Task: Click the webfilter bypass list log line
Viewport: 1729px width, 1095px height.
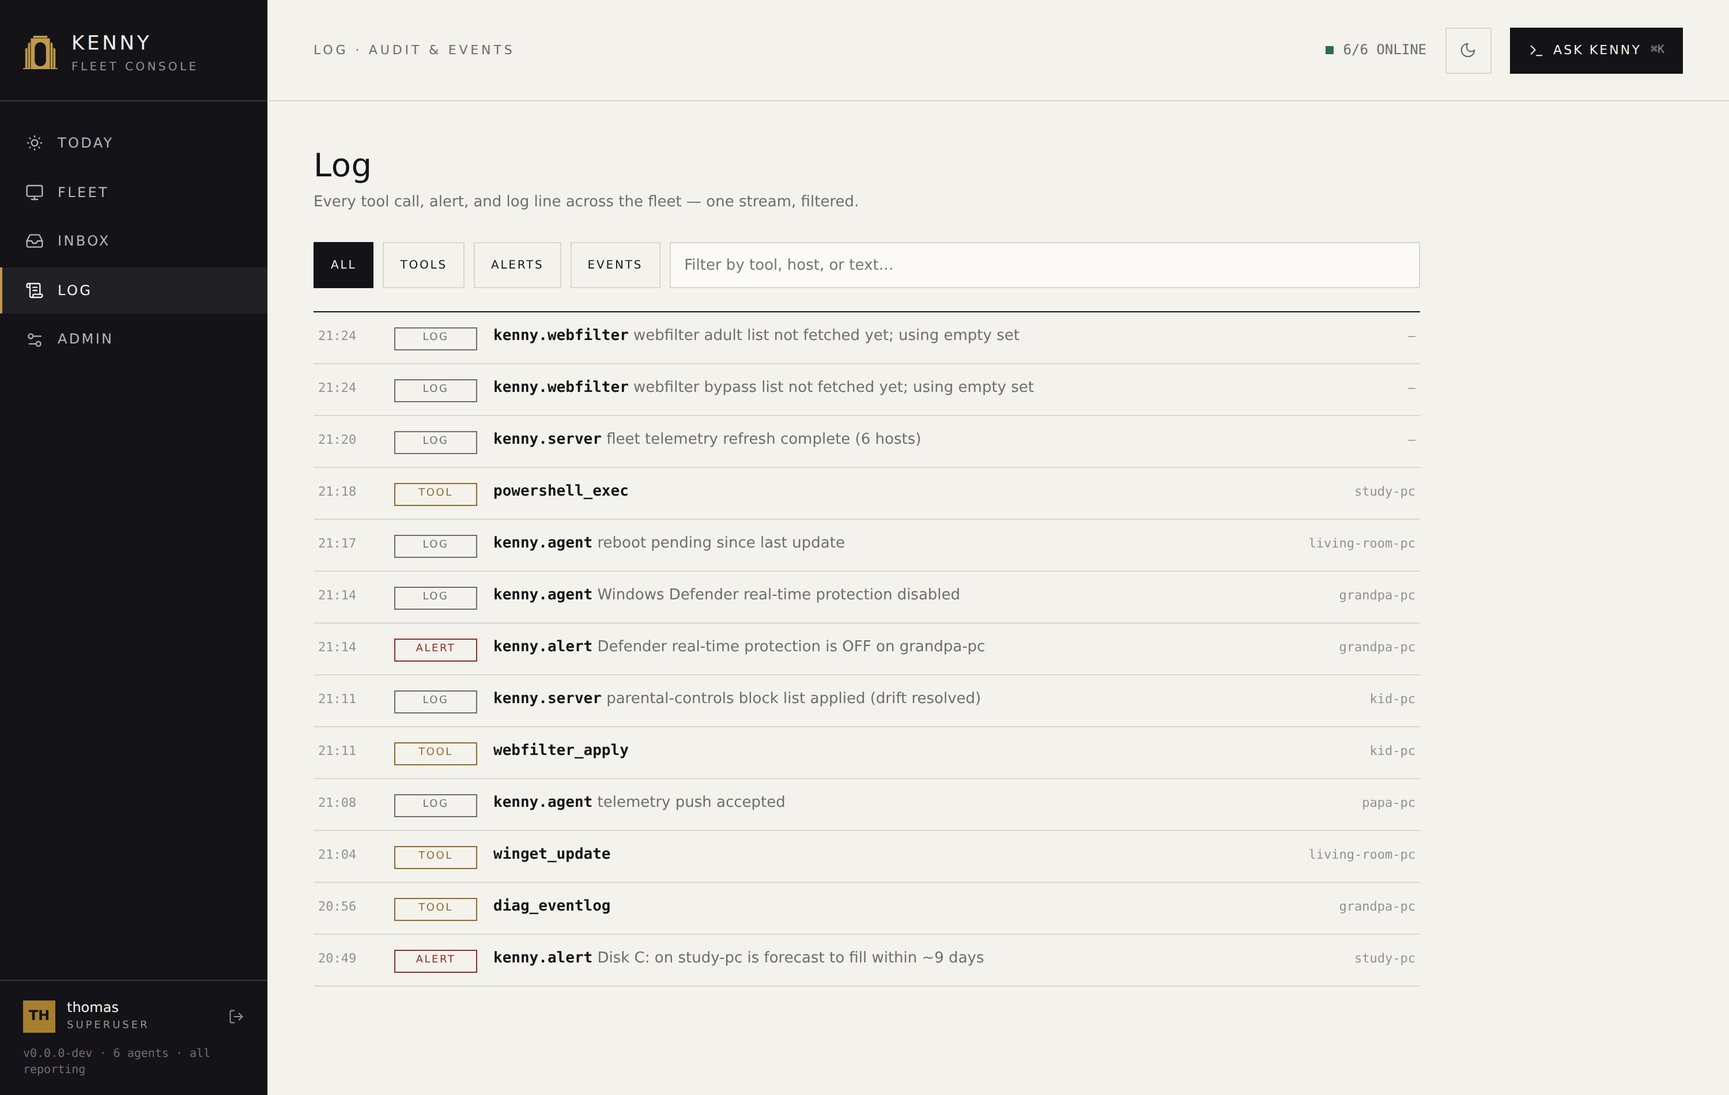Action: [x=866, y=389]
